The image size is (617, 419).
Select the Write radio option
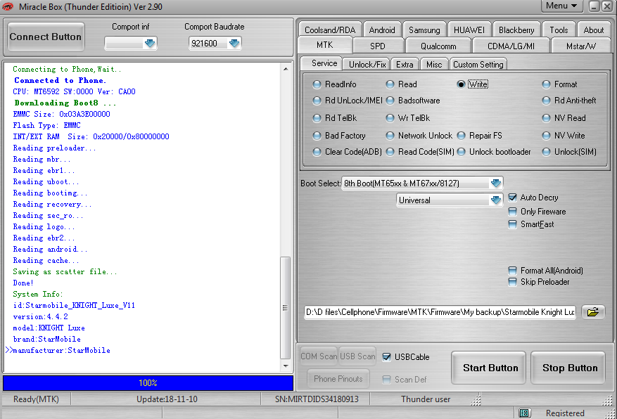(462, 84)
